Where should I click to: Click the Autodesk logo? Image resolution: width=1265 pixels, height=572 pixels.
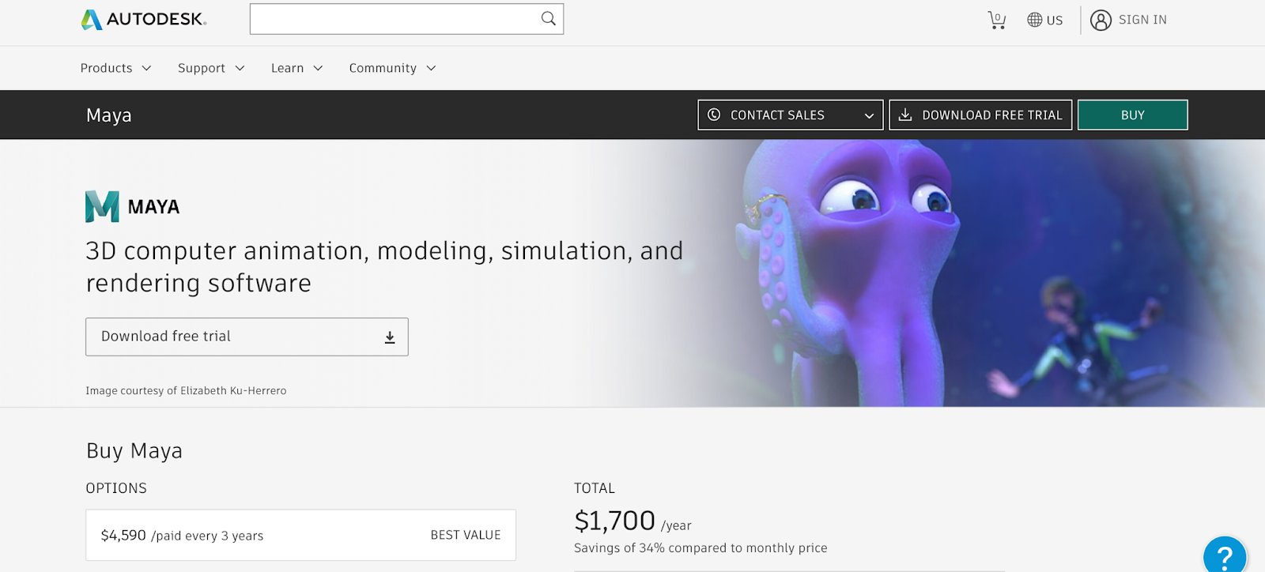click(x=143, y=19)
